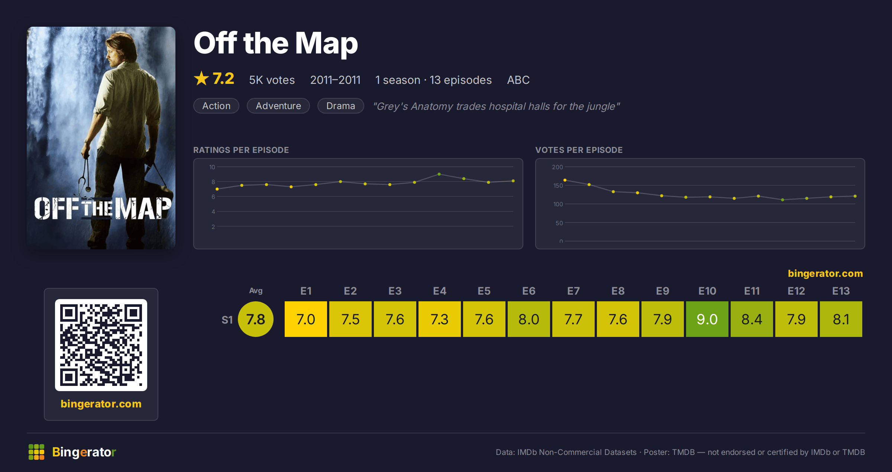Viewport: 892px width, 472px height.
Task: Click first data point in votes chart
Action: click(x=565, y=180)
